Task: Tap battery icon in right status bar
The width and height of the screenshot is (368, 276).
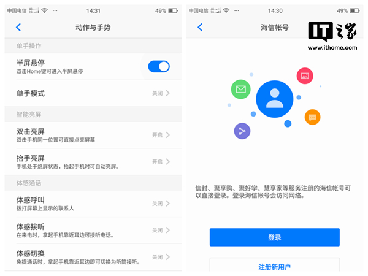Action: 355,11
